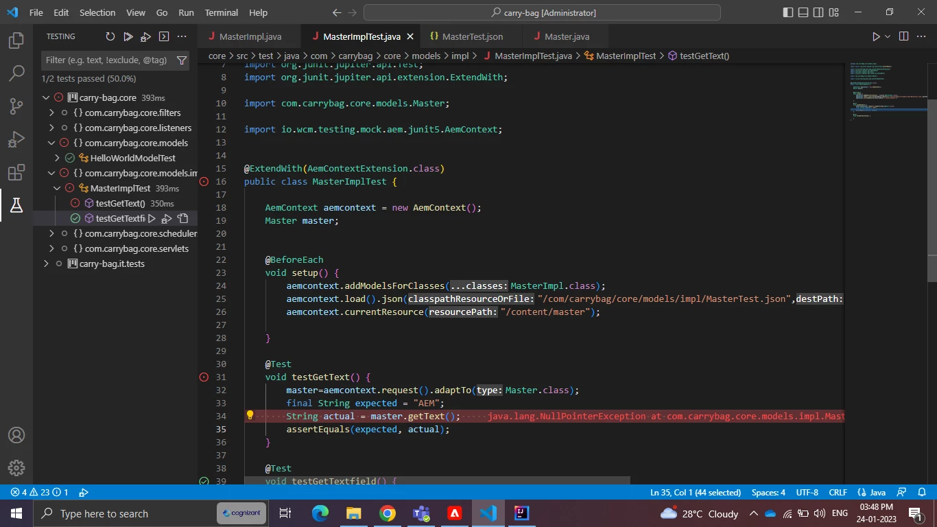Split the editor to the right

[903, 36]
